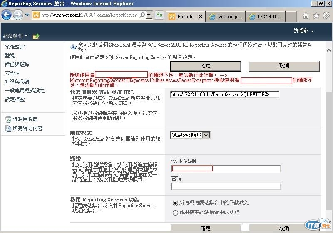The image size is (333, 233).
Task: Open the 許耀彰 user menu
Action: [303, 31]
